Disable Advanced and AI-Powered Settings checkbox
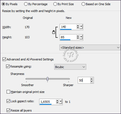This screenshot has width=121, height=114. tap(4, 59)
